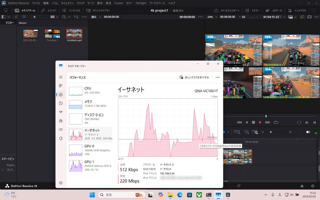Select the Timeline 1 thumbnail
This screenshot has height=200, width=320.
[x=52, y=34]
